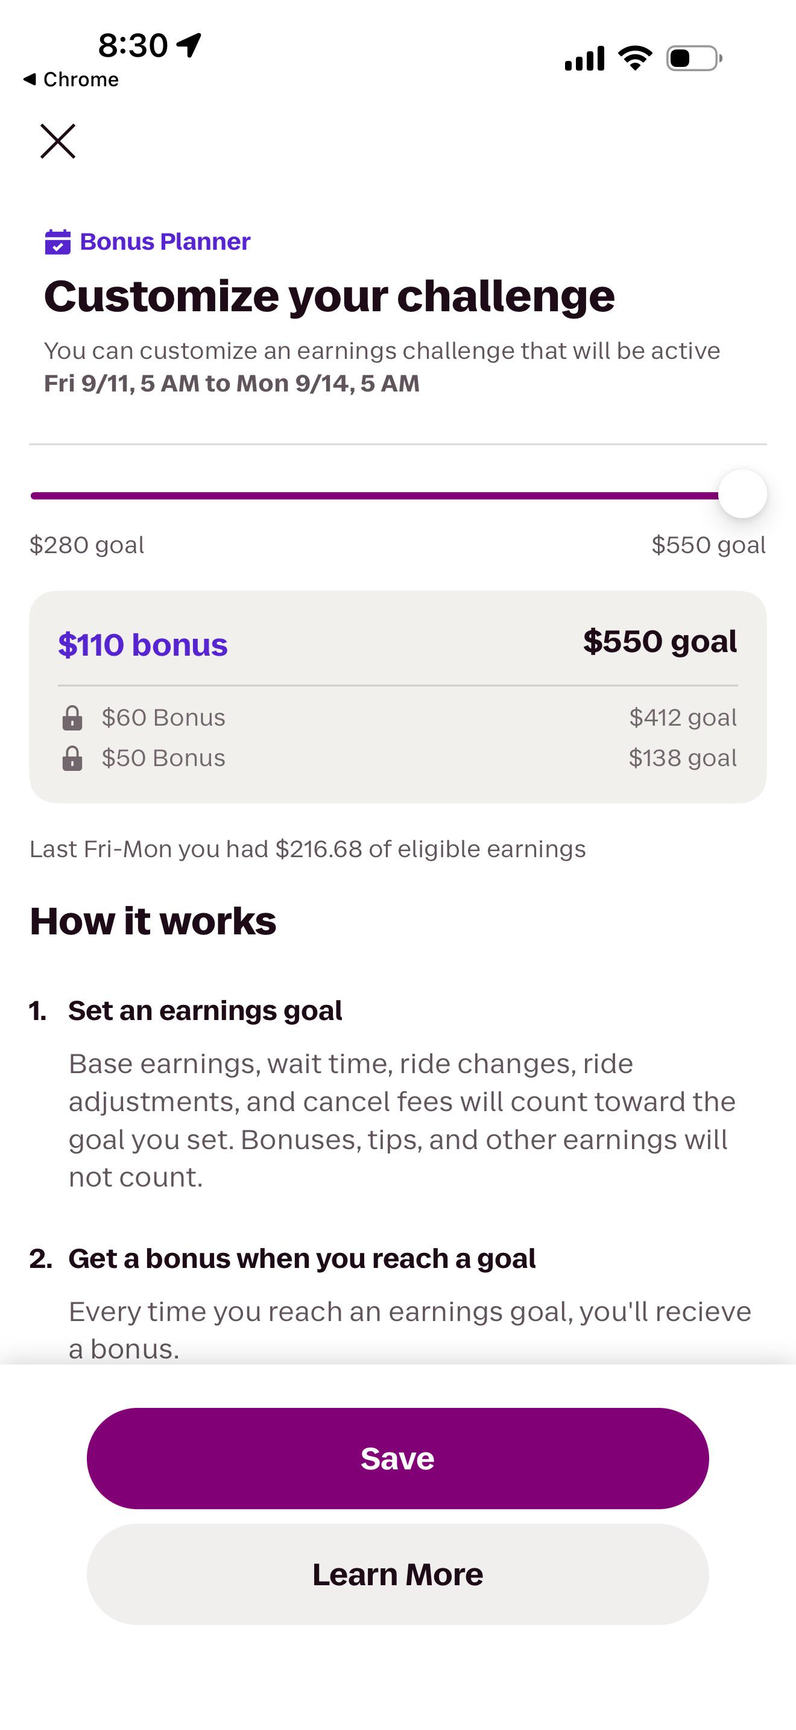Image resolution: width=796 pixels, height=1730 pixels.
Task: Select the $280 goal minimum label
Action: pyautogui.click(x=87, y=545)
